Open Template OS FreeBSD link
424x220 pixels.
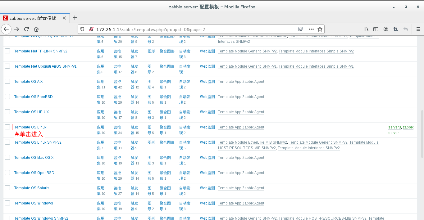[x=34, y=97]
